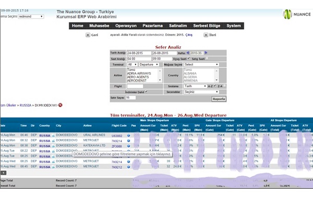Click the Çıkış logout link

[x=189, y=35]
